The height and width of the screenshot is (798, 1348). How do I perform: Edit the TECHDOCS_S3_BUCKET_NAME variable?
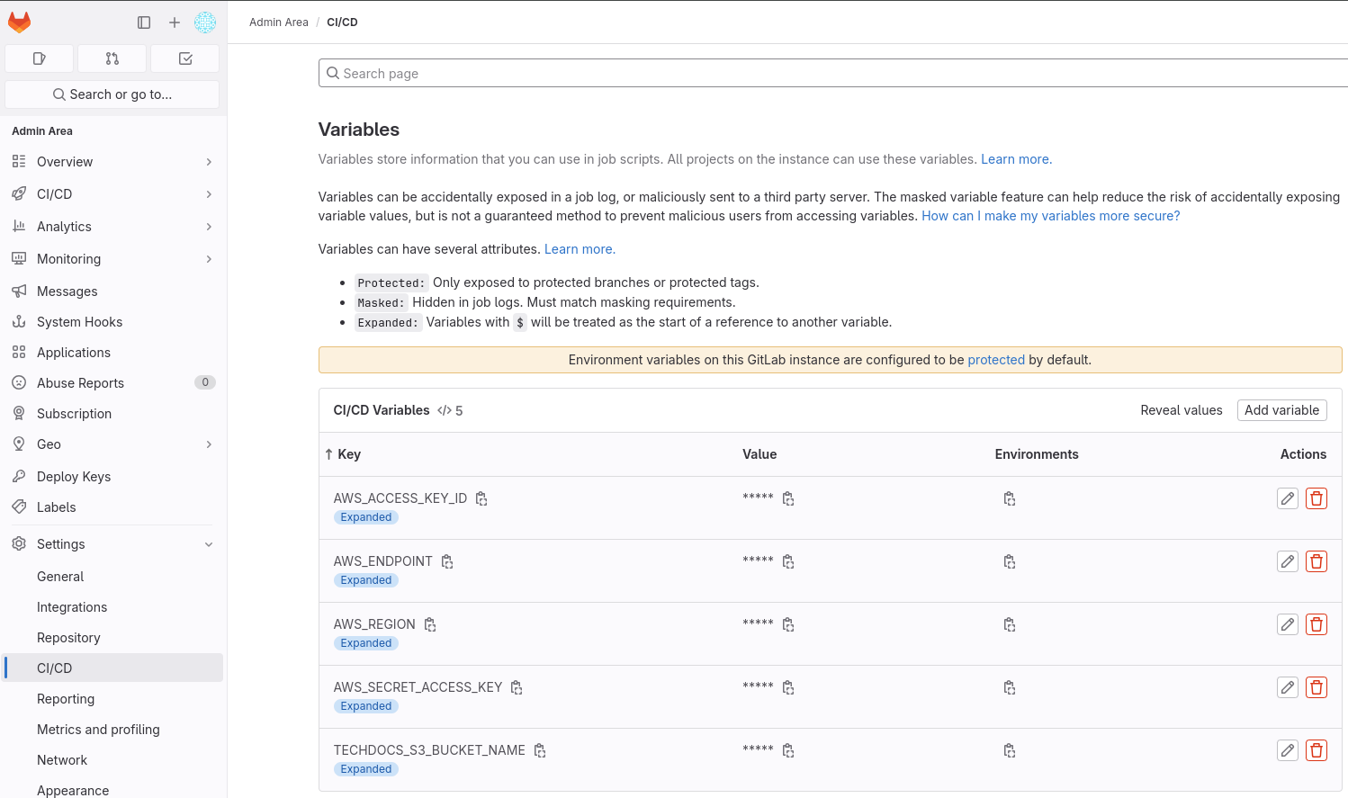click(1288, 750)
